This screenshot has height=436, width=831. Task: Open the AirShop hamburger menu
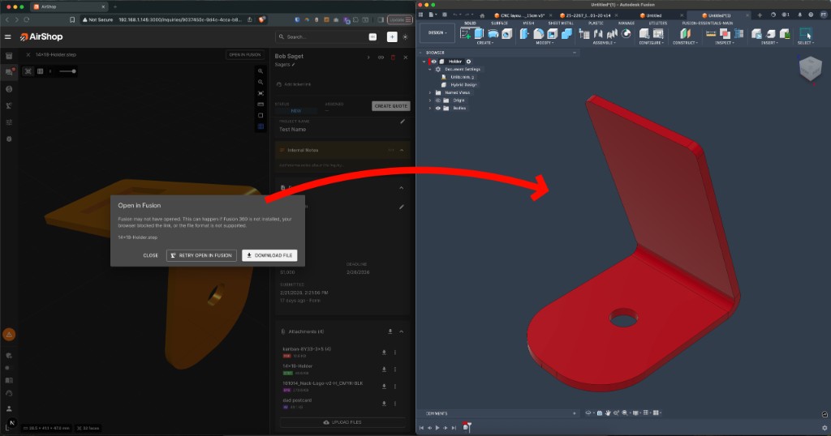pyautogui.click(x=8, y=36)
